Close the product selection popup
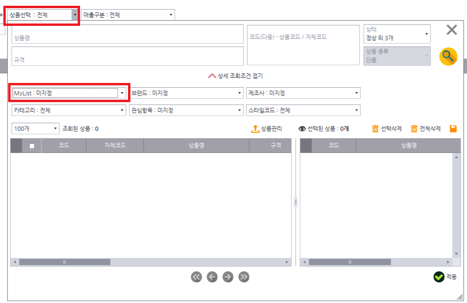This screenshot has width=467, height=303. tap(452, 30)
